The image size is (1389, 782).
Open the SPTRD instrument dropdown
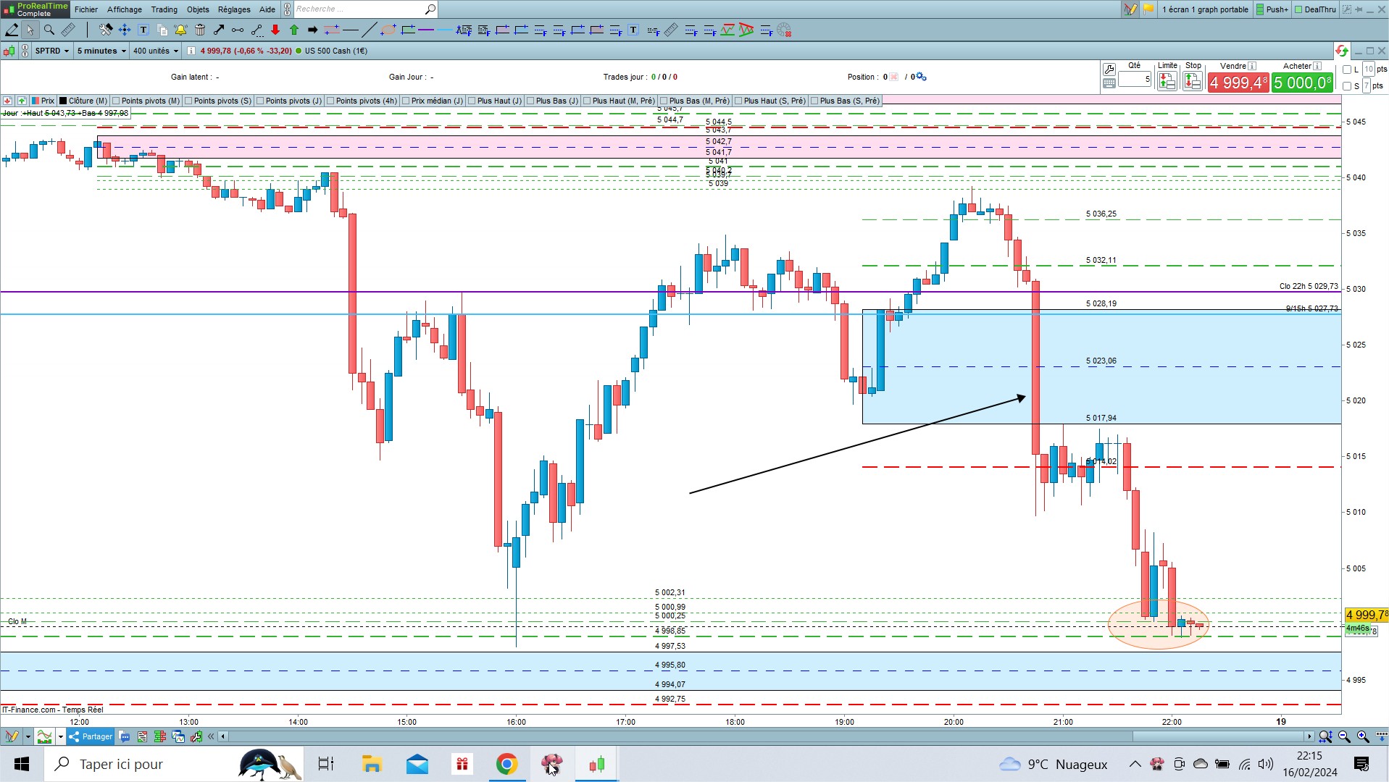point(52,51)
